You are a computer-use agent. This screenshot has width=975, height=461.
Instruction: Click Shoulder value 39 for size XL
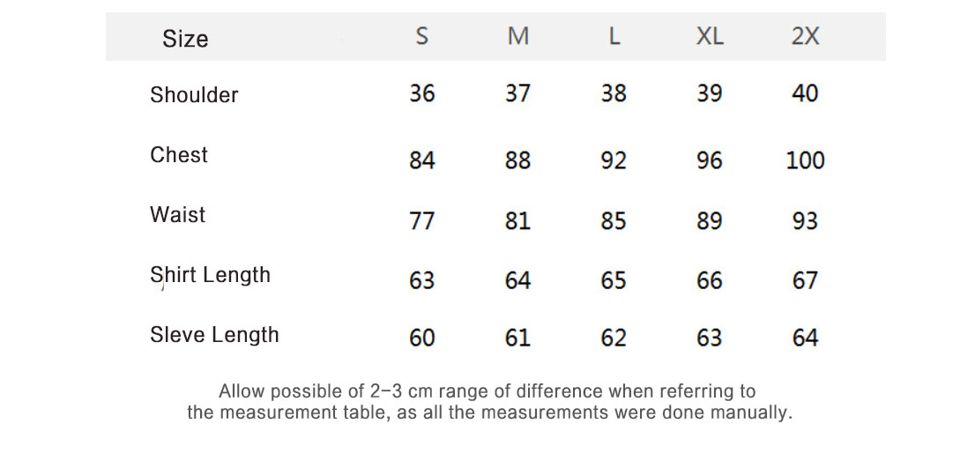click(710, 93)
